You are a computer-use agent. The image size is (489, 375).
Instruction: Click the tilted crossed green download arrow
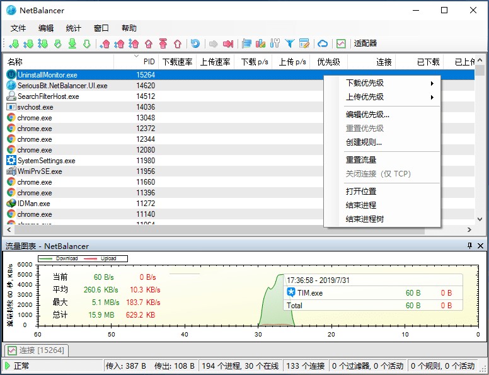click(58, 43)
